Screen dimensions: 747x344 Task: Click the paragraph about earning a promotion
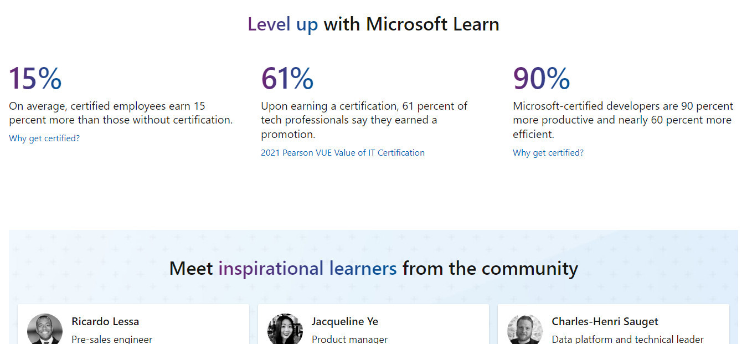[x=364, y=120]
